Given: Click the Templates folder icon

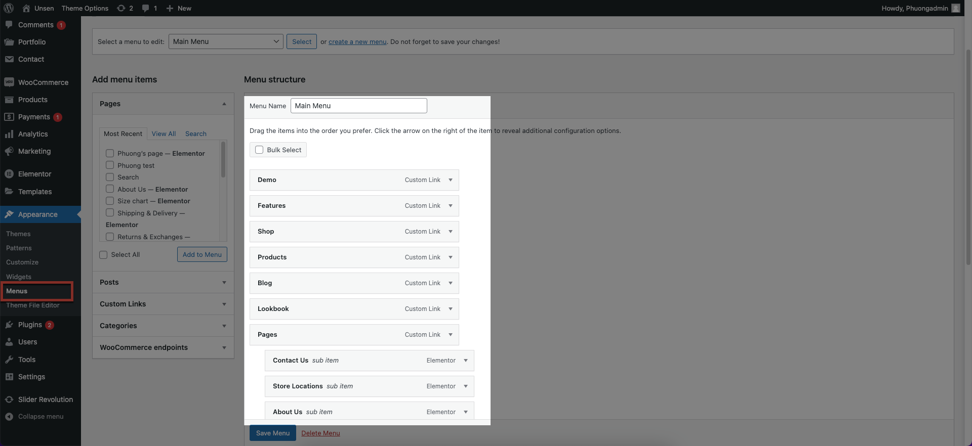Looking at the screenshot, I should click(x=9, y=192).
